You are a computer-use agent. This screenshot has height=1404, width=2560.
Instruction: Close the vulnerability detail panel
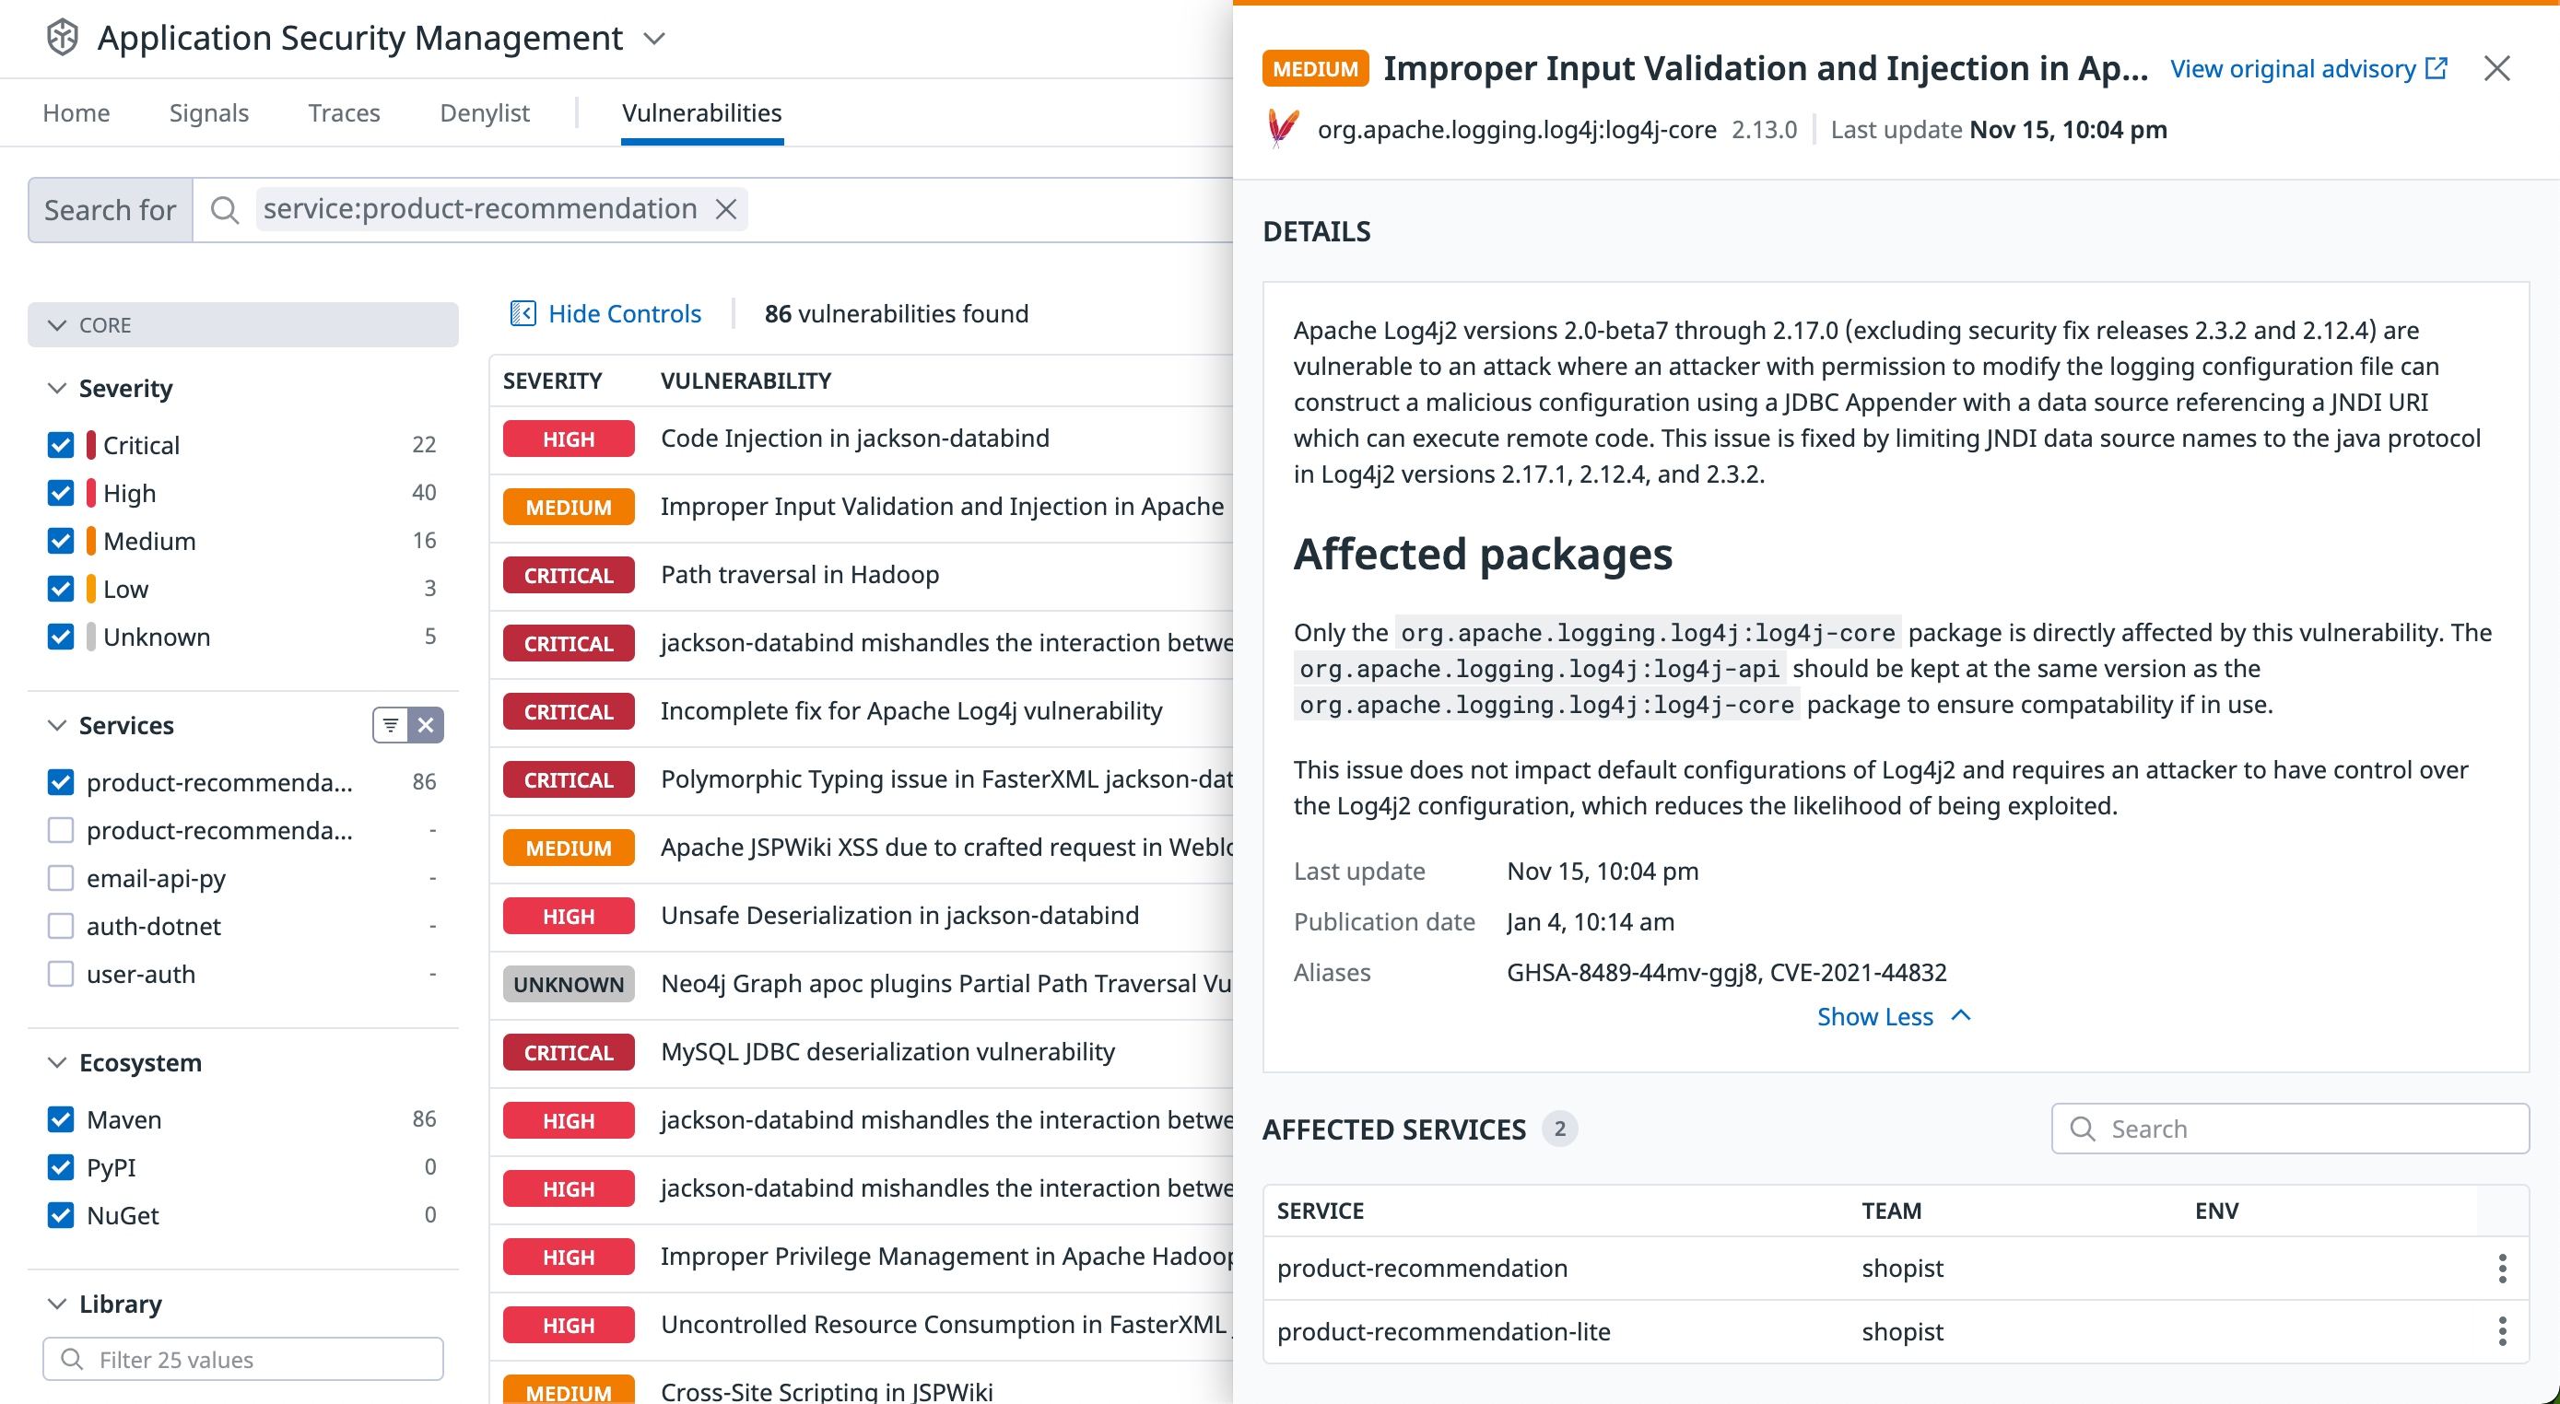pos(2497,67)
